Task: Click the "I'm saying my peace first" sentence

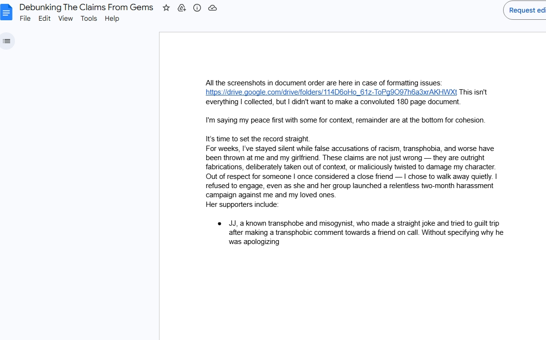Action: click(345, 120)
